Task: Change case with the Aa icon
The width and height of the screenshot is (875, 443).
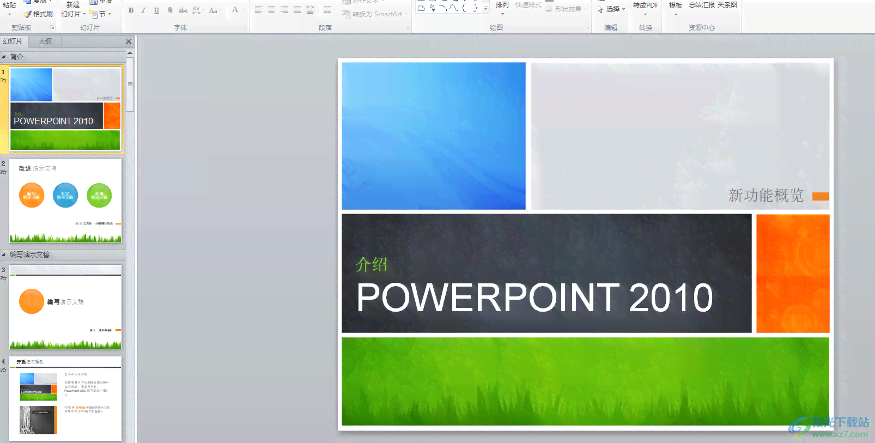Action: pos(213,10)
